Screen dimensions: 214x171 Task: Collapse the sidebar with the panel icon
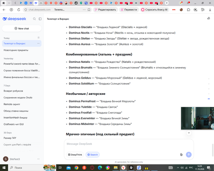click(40, 19)
